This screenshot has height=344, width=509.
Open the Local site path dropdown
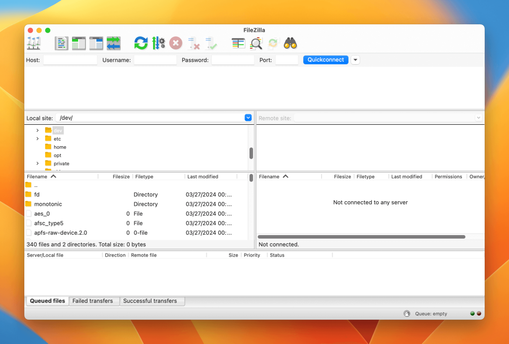248,117
